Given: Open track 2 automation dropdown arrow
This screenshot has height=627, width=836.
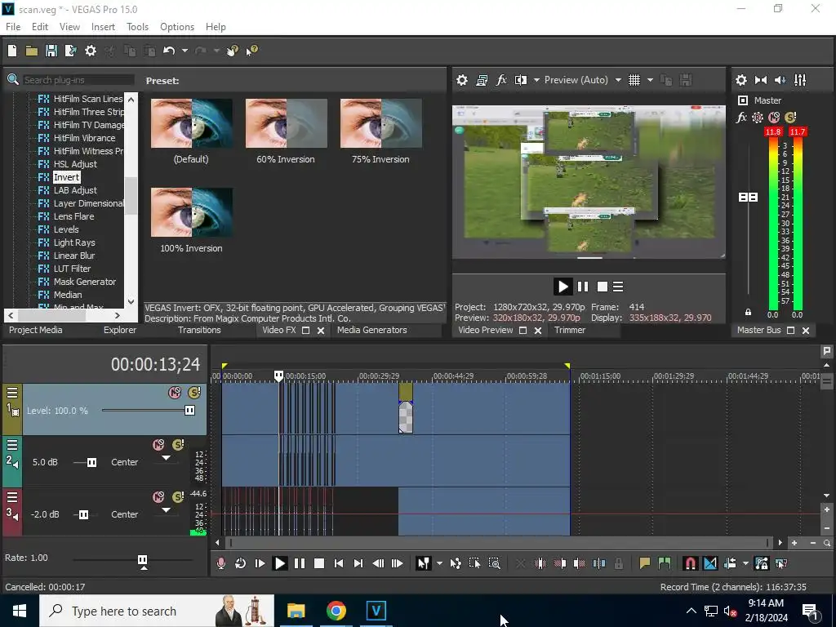Looking at the screenshot, I should [x=166, y=457].
